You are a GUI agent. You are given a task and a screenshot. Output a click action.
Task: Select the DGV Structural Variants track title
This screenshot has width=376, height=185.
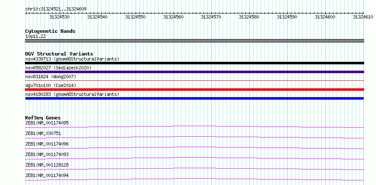tap(59, 54)
